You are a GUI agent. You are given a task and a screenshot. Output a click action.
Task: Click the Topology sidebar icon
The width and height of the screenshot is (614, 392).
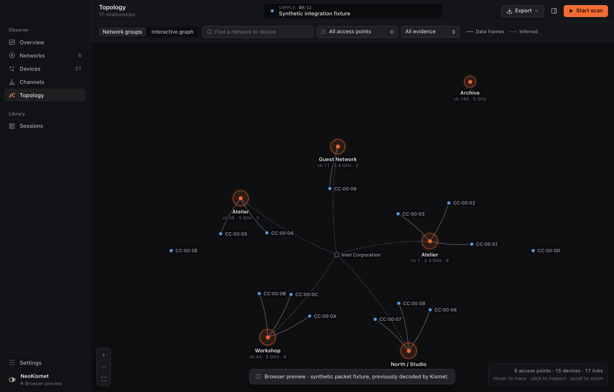[12, 95]
